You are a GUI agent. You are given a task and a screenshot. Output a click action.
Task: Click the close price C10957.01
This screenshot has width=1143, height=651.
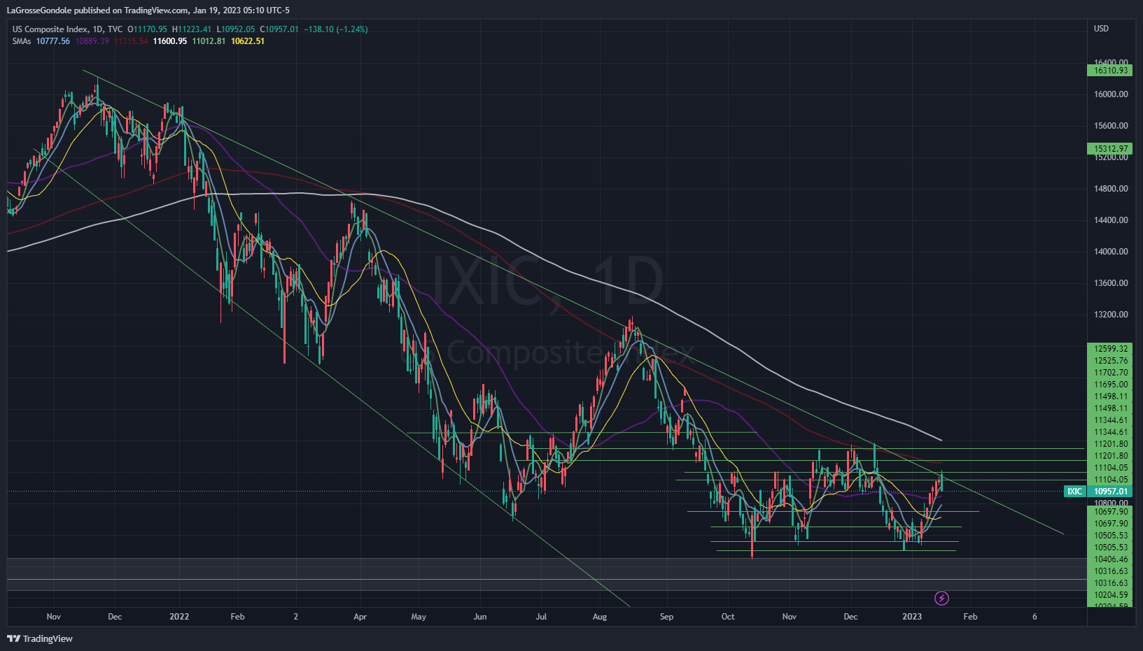click(279, 29)
